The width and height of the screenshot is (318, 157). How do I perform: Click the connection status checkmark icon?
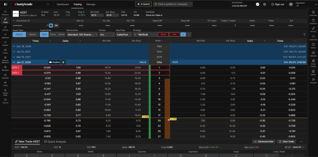pos(257,4)
